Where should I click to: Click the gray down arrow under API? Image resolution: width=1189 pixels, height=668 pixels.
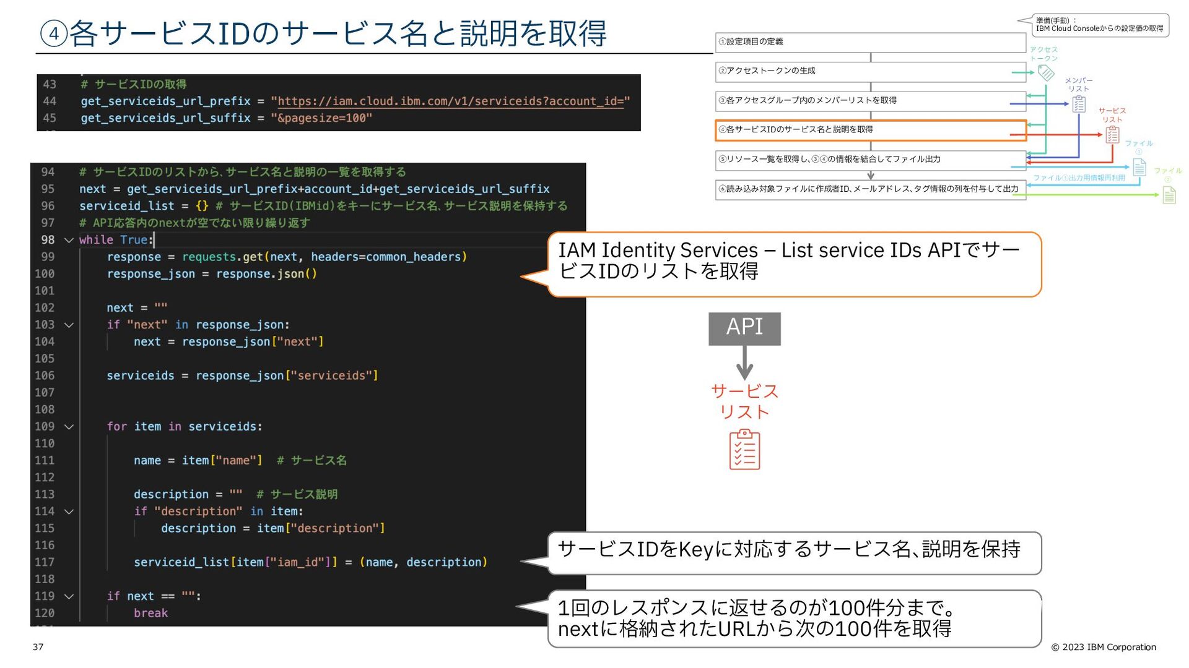click(744, 363)
